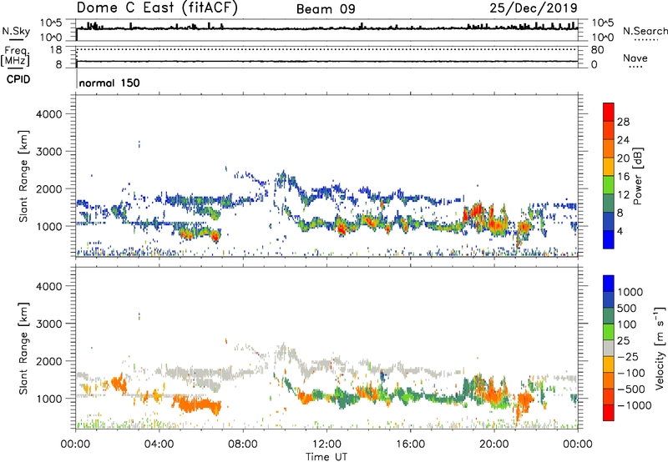668x462 pixels.
Task: Pick the bright blue top Velocity color bar segment
Action: [609, 284]
